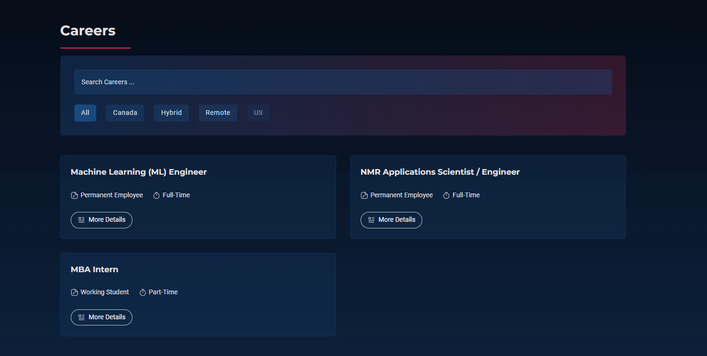Click document icon in ML Engineer card
The image size is (707, 356).
(74, 195)
